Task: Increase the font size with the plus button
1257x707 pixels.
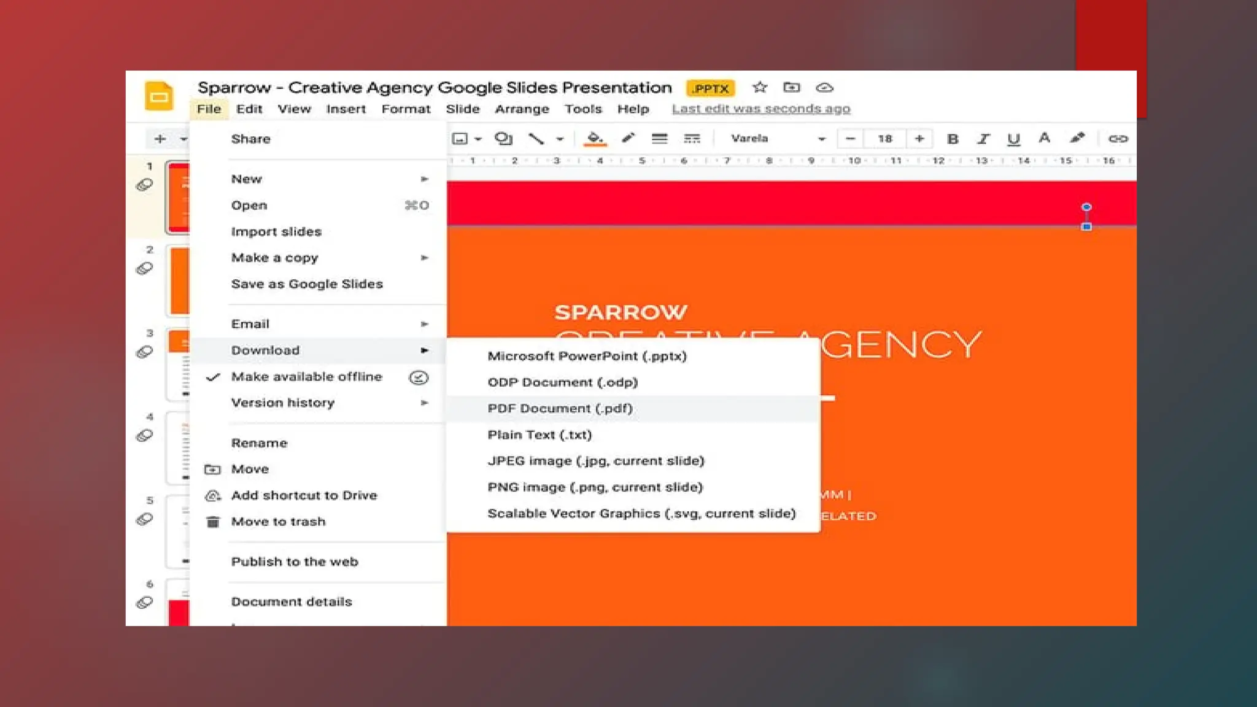Action: 919,139
